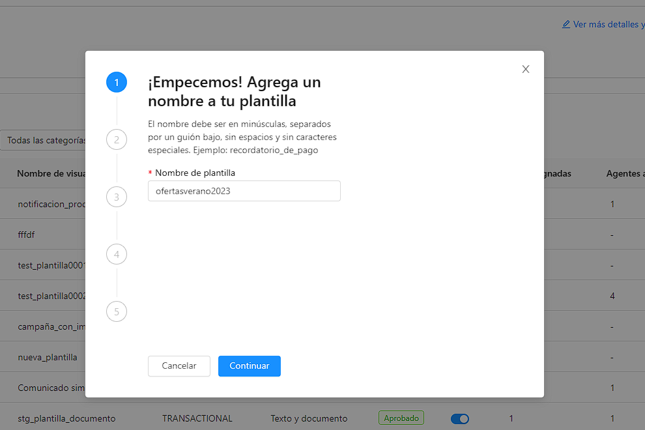Click inside the Nombre de plantilla field
The height and width of the screenshot is (430, 645).
click(x=244, y=190)
